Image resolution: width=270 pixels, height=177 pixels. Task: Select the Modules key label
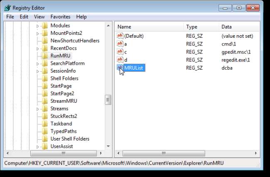60,26
